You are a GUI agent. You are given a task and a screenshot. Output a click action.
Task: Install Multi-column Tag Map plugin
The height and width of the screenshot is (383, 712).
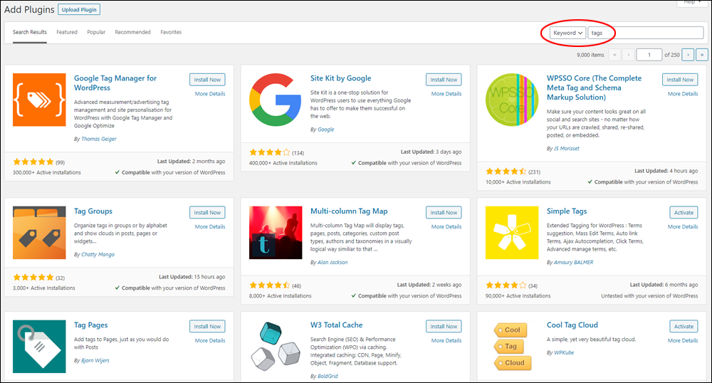click(444, 212)
